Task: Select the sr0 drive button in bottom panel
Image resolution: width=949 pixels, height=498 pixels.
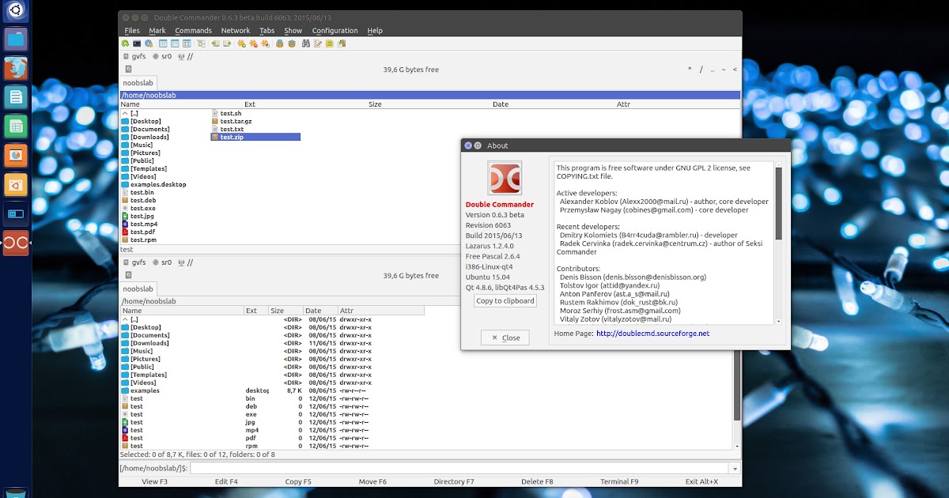Action: [x=162, y=262]
